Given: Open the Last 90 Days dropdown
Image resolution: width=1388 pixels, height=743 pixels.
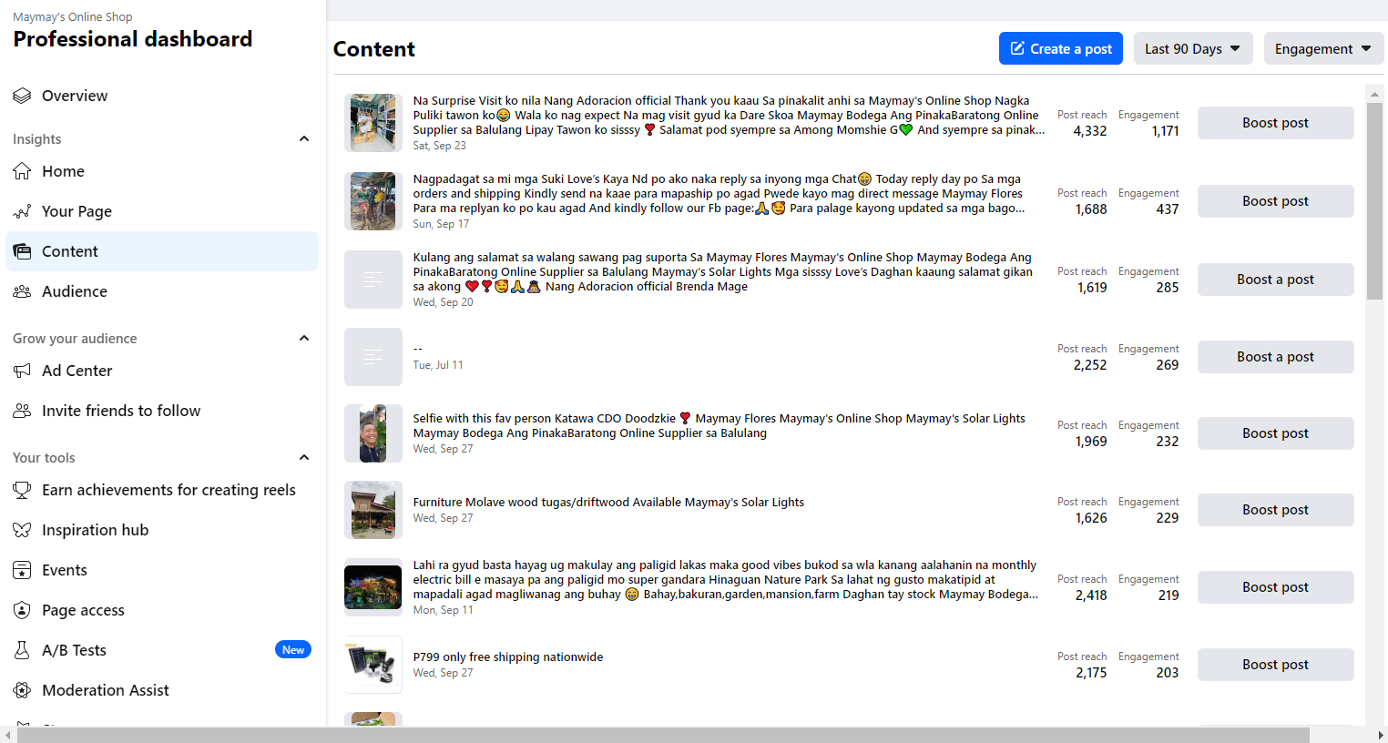Looking at the screenshot, I should (1193, 48).
